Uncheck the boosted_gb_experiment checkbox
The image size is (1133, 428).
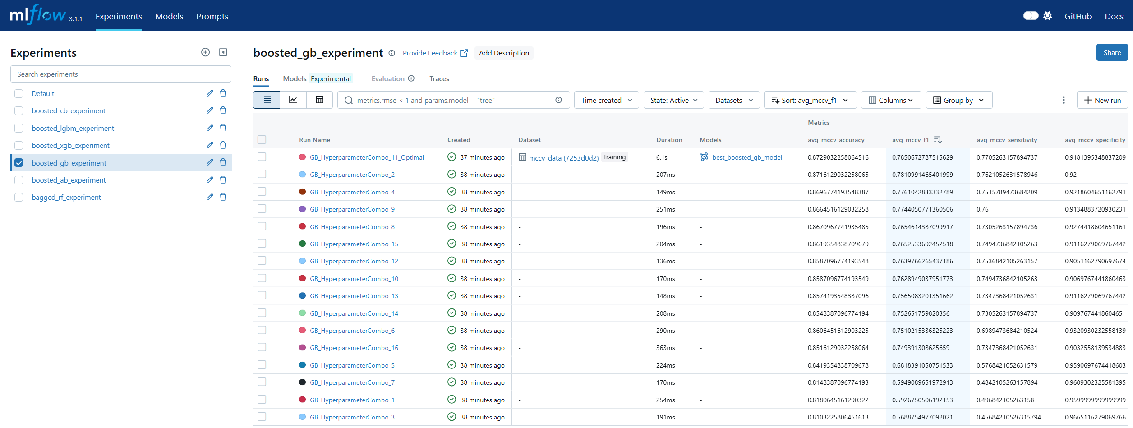[19, 163]
